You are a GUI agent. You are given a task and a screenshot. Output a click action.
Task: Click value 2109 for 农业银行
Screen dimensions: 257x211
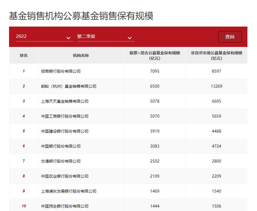pos(155,176)
